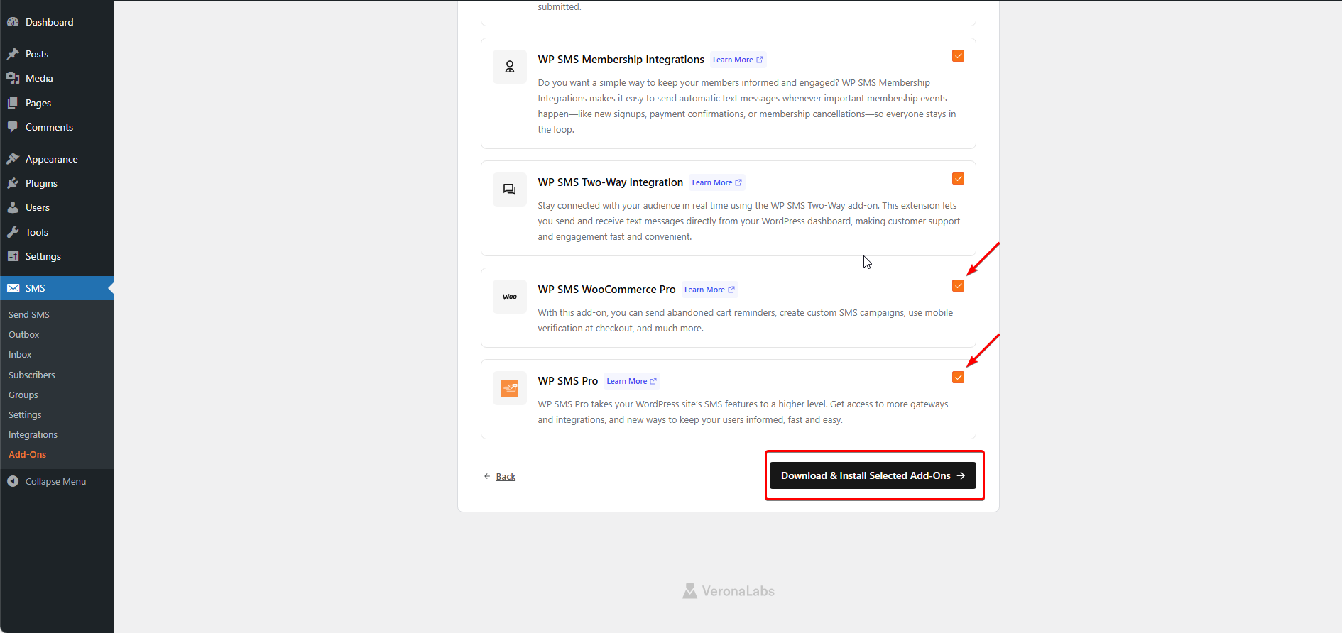
Task: Click external-link icon beside WP SMS Pro Learn More
Action: (653, 381)
